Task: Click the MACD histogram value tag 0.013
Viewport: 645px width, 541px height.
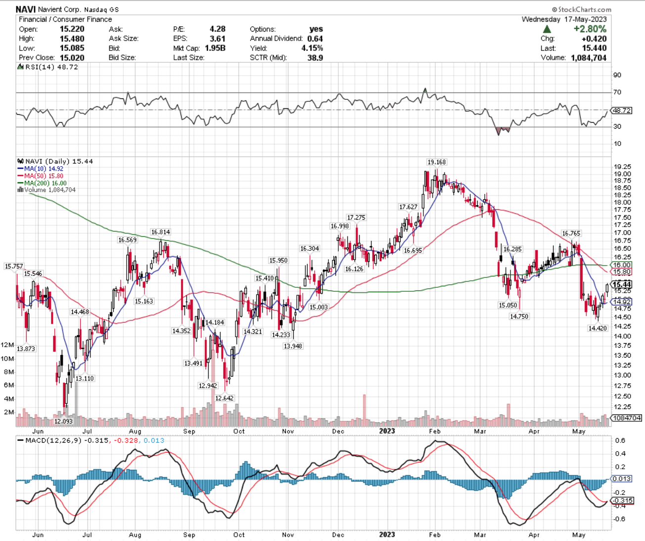Action: 622,479
